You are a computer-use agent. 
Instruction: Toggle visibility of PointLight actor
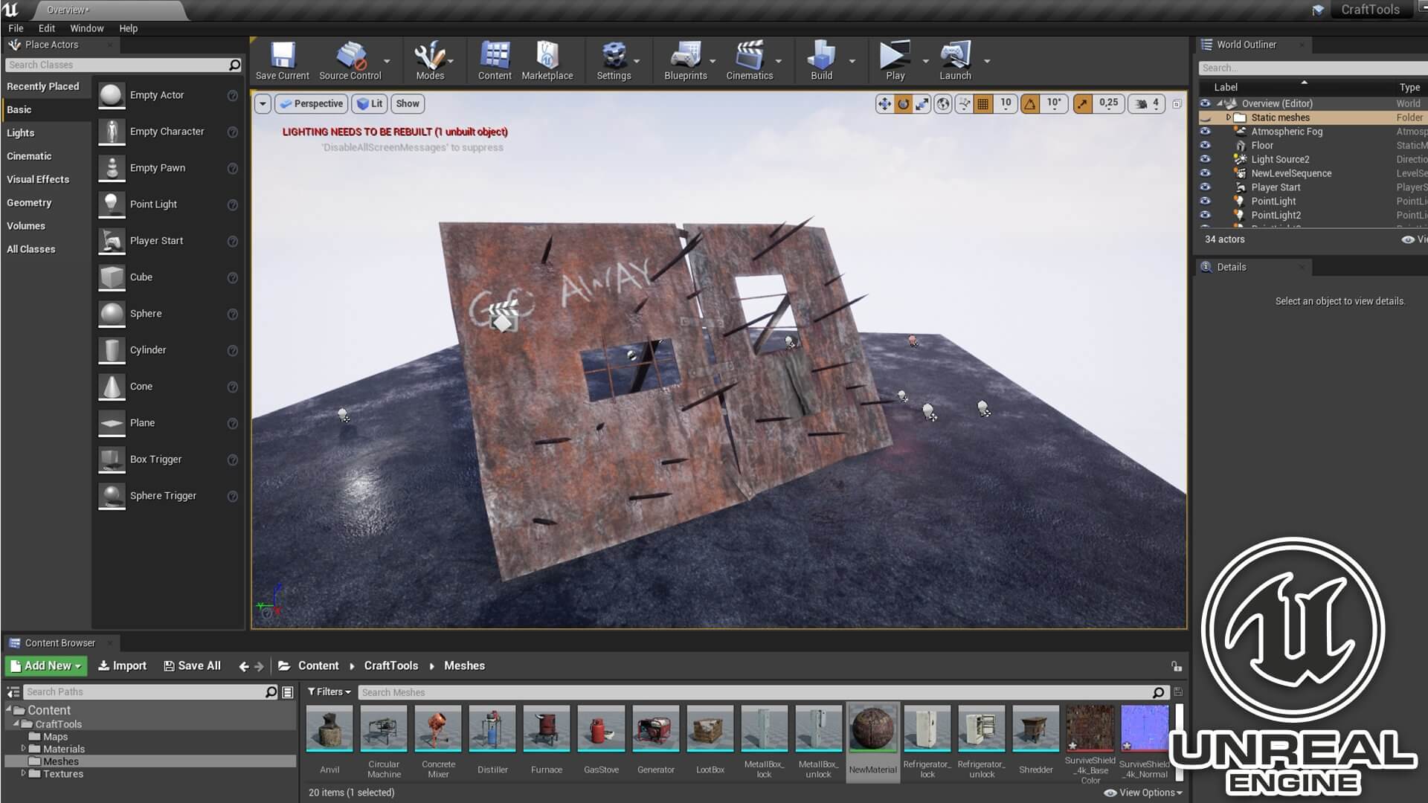[1205, 201]
